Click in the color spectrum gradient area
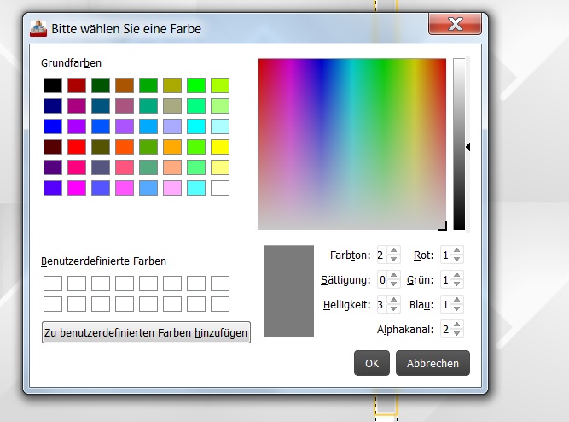This screenshot has width=569, height=422. tap(351, 144)
